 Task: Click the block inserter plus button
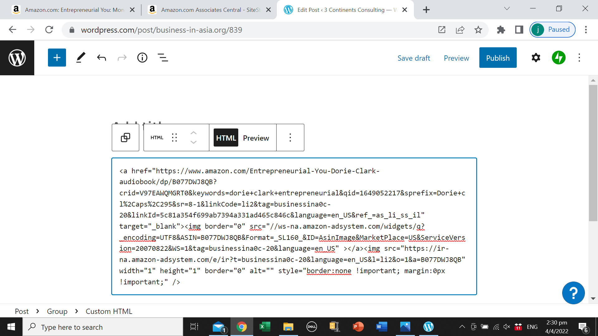pyautogui.click(x=57, y=58)
